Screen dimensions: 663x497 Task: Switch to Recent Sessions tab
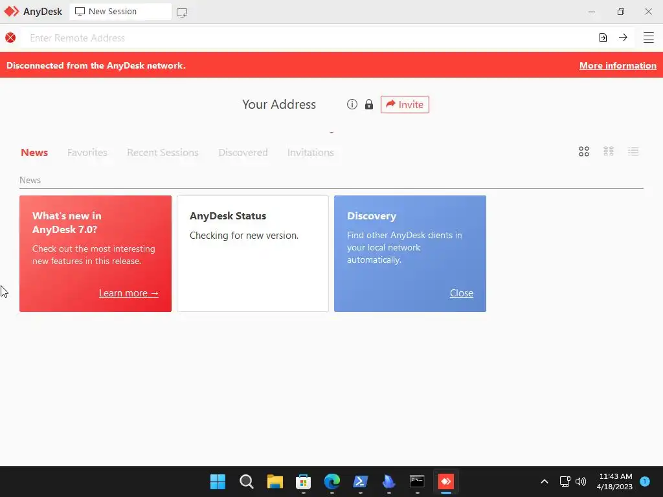[163, 152]
